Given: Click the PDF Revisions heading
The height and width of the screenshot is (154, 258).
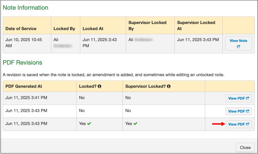Looking at the screenshot, I should click(x=22, y=63).
